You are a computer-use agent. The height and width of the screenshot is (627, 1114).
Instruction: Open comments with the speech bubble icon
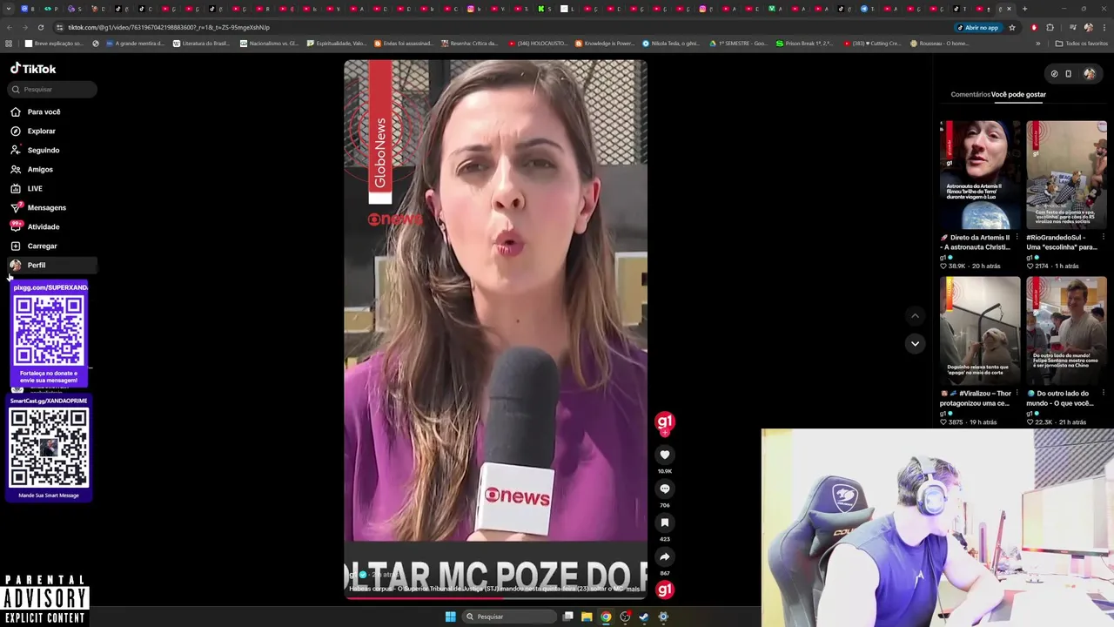(664, 489)
